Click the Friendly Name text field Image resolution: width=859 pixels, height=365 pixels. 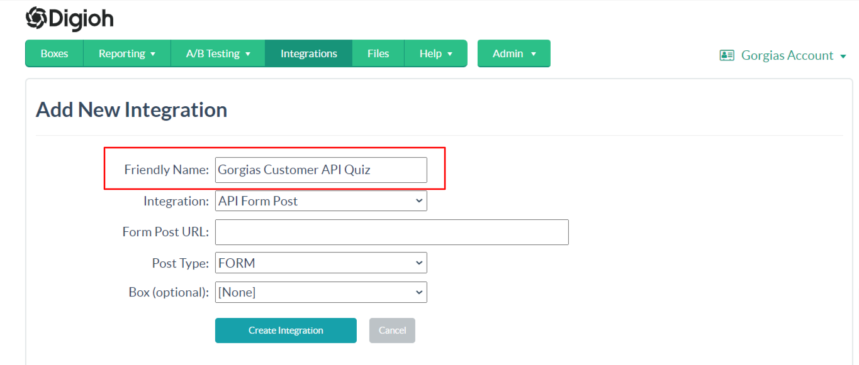321,170
